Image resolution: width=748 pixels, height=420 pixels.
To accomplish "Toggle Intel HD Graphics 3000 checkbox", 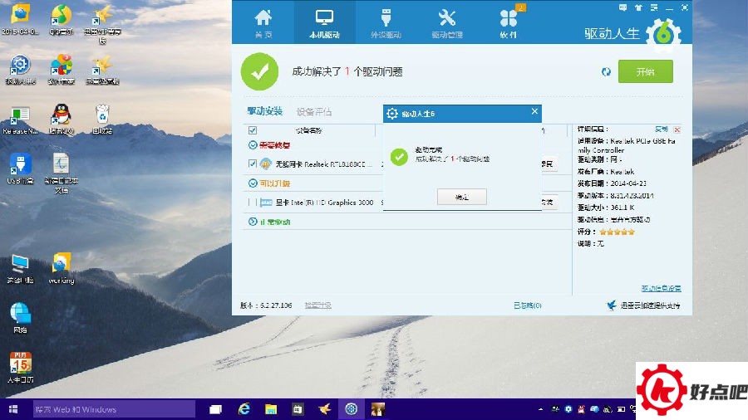I will click(x=253, y=203).
